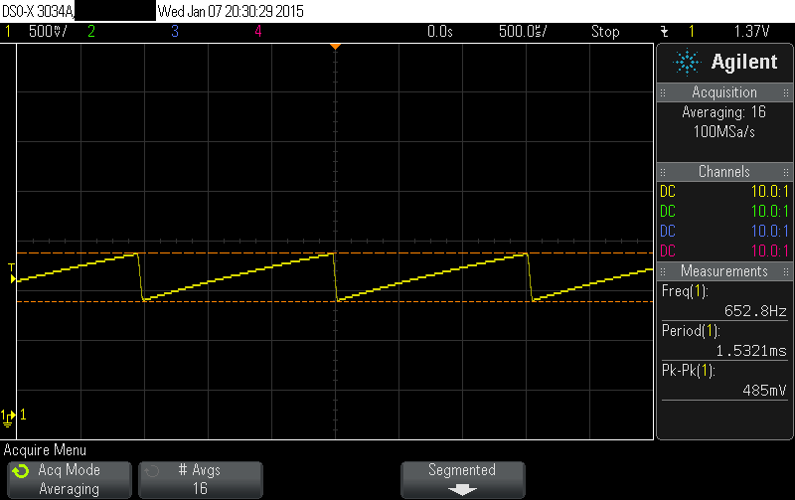Click the grip dots right of Channels
Image resolution: width=795 pixels, height=500 pixels.
pyautogui.click(x=786, y=172)
